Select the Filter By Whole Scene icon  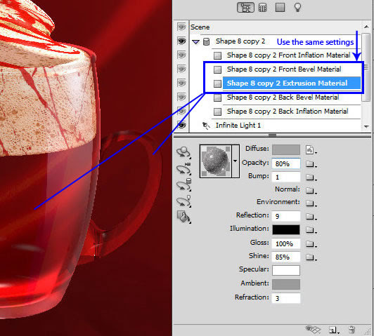[x=245, y=8]
